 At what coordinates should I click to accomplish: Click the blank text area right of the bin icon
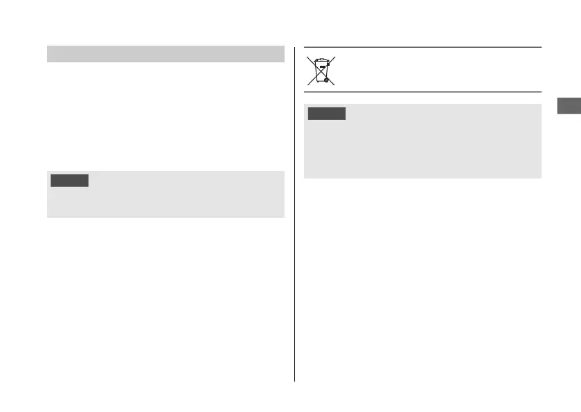coord(436,69)
